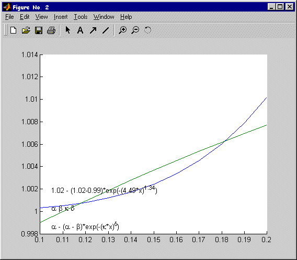
Task: Expand the Tools menu
Action: click(81, 17)
